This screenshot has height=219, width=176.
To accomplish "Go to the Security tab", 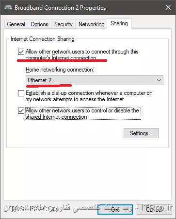I will coord(63,24).
